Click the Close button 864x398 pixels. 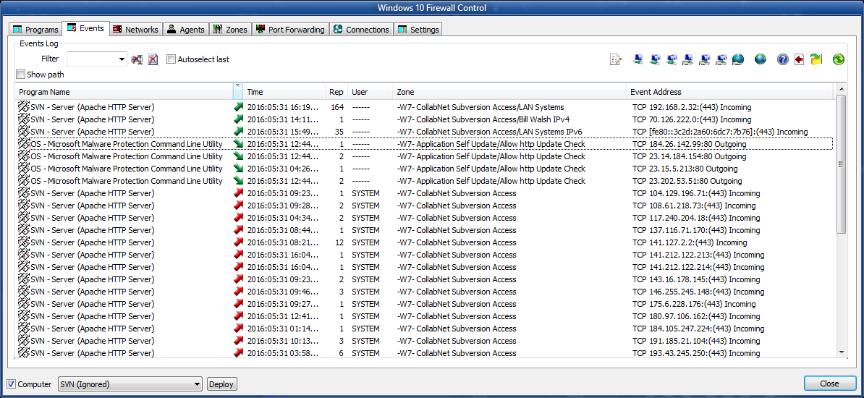pos(829,383)
